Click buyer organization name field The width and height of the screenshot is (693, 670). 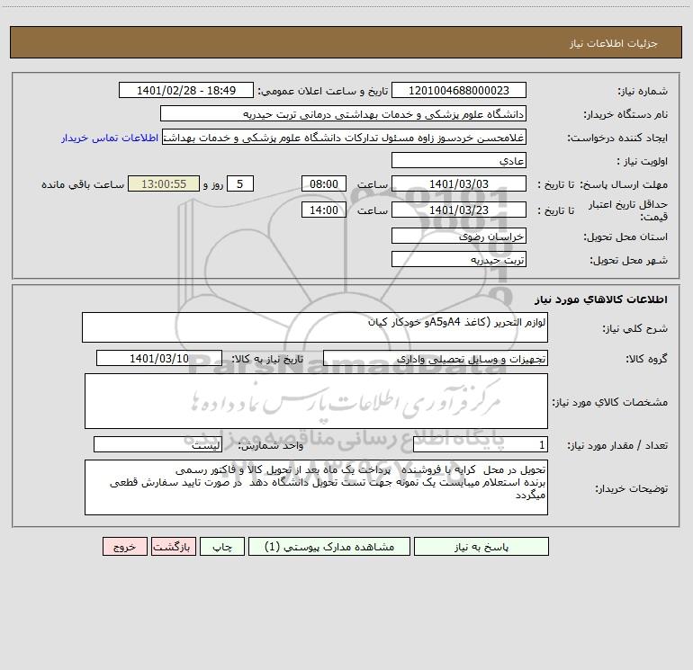(343, 113)
